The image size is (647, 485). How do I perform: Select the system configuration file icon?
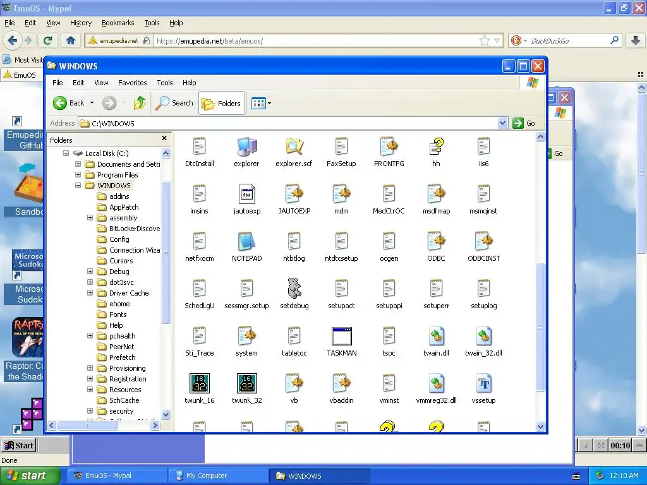[247, 336]
